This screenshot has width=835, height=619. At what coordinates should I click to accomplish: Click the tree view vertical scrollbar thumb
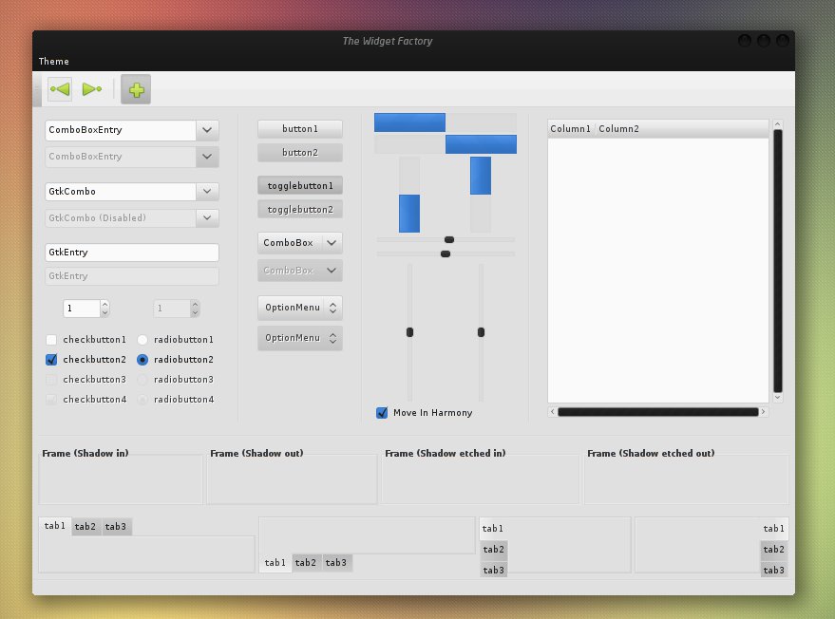pyautogui.click(x=777, y=261)
